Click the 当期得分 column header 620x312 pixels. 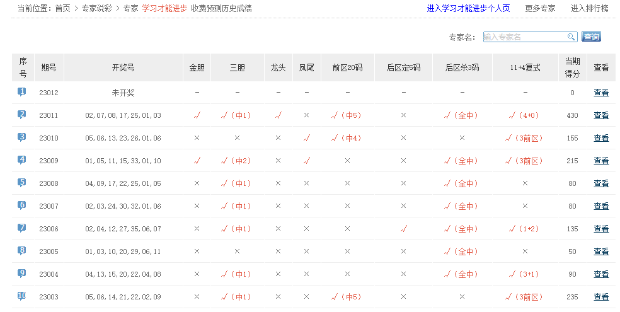point(571,67)
